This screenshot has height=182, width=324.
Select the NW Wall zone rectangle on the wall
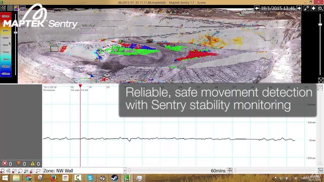coord(88,31)
